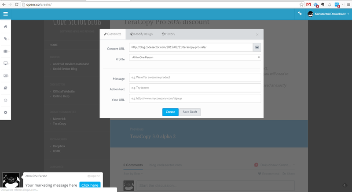Viewport: 352px width, 192px height.
Task: Open the Official Website link
Action: point(64,91)
